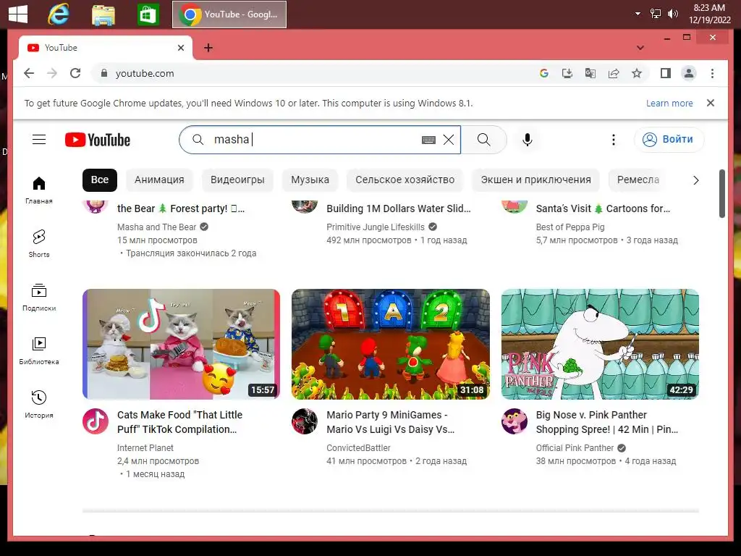Click the taskbar clock showing 8:23 AM
Viewport: 741px width, 556px height.
[709, 14]
